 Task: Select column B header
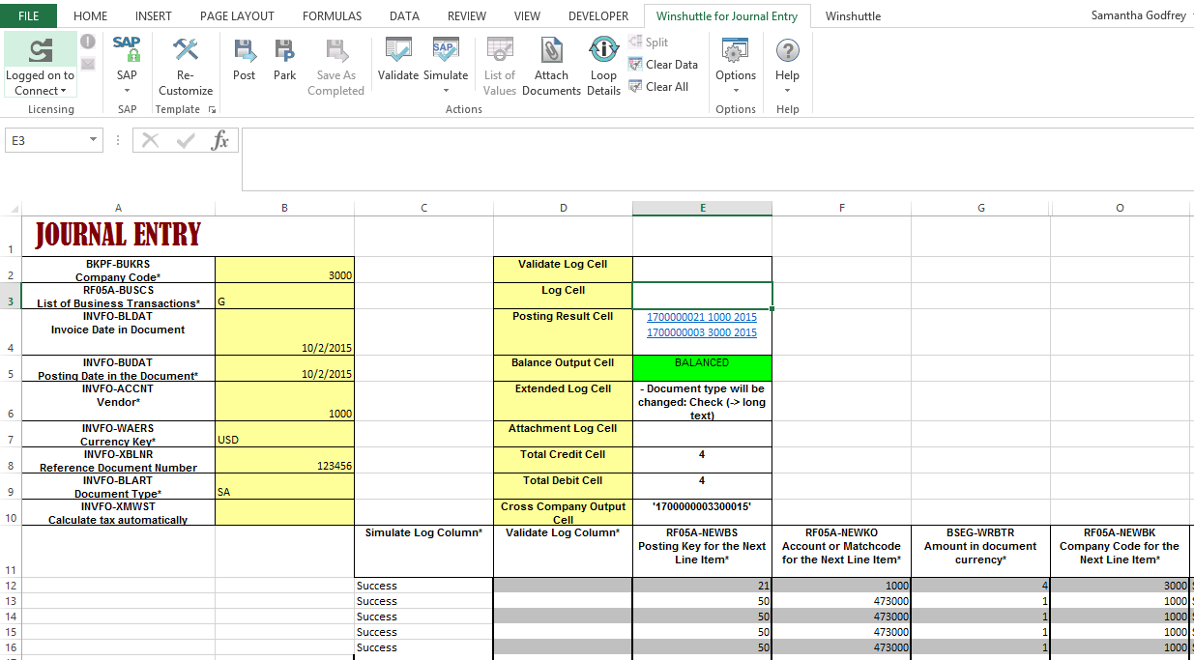[x=284, y=208]
